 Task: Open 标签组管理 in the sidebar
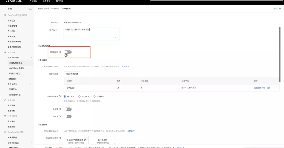[x=12, y=26]
